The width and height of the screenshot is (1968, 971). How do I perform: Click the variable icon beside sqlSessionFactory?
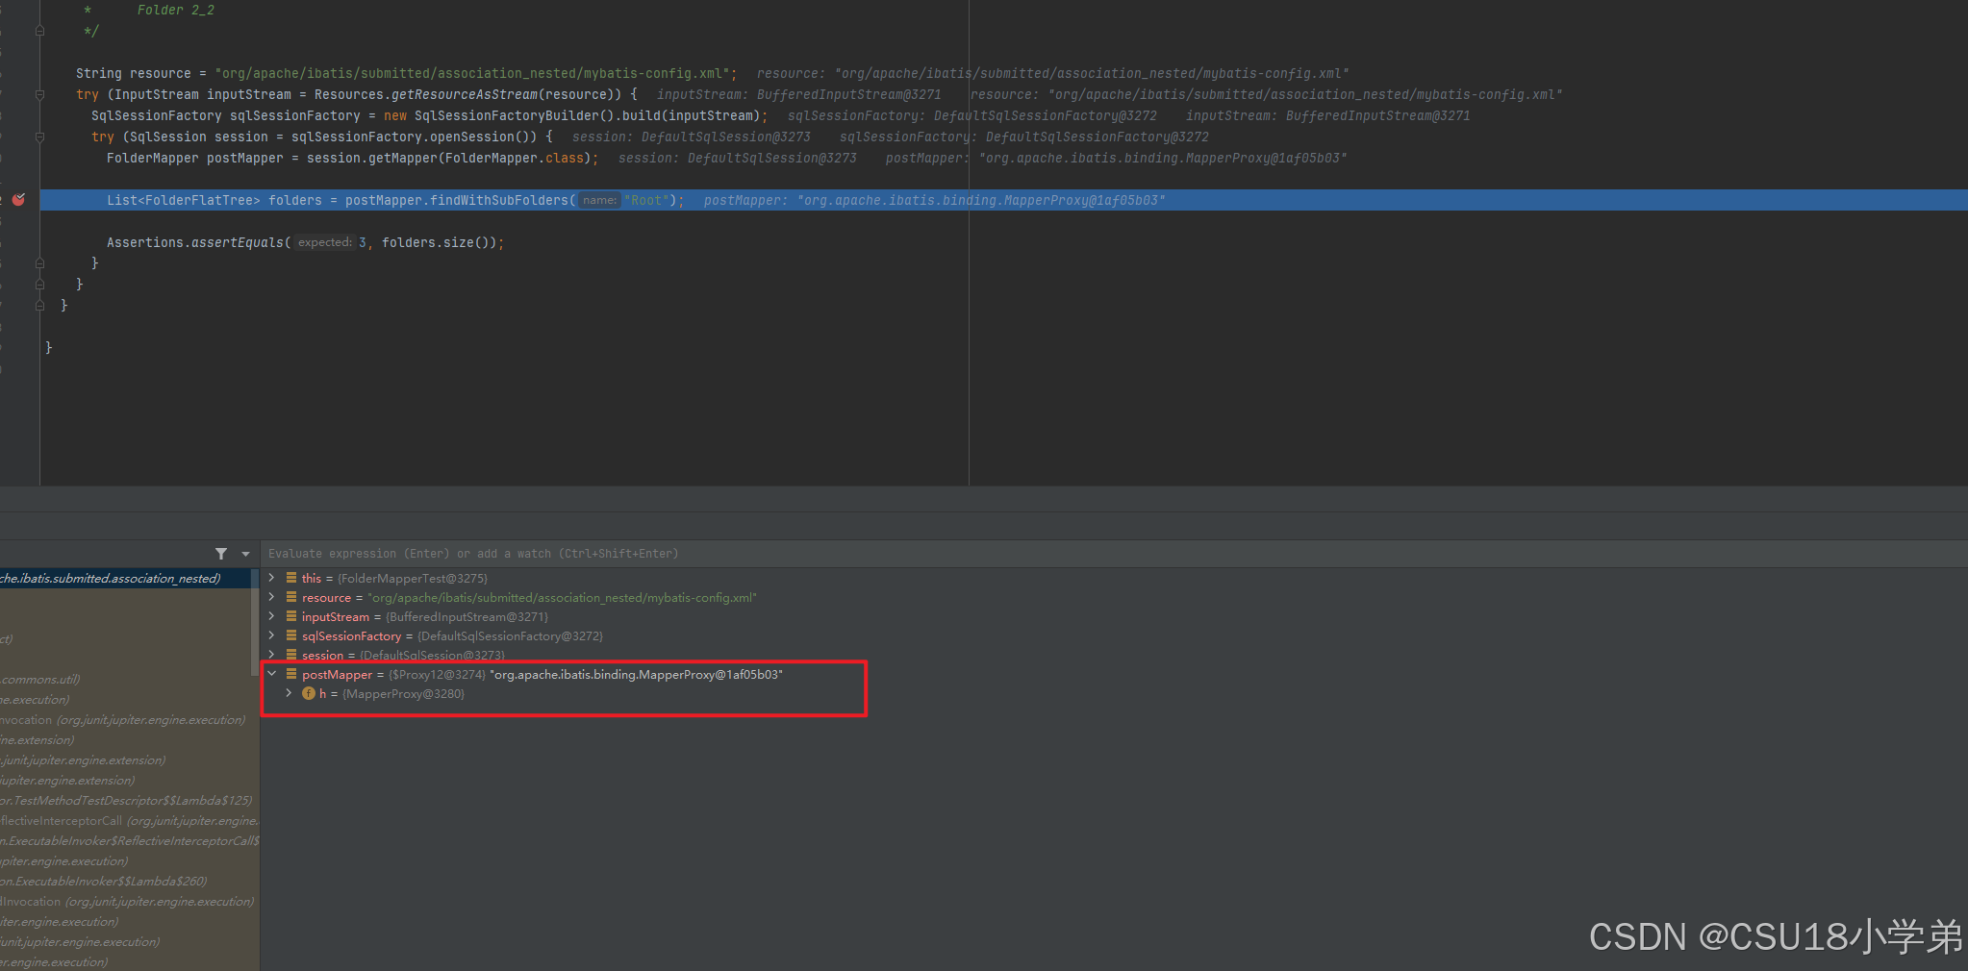(291, 635)
